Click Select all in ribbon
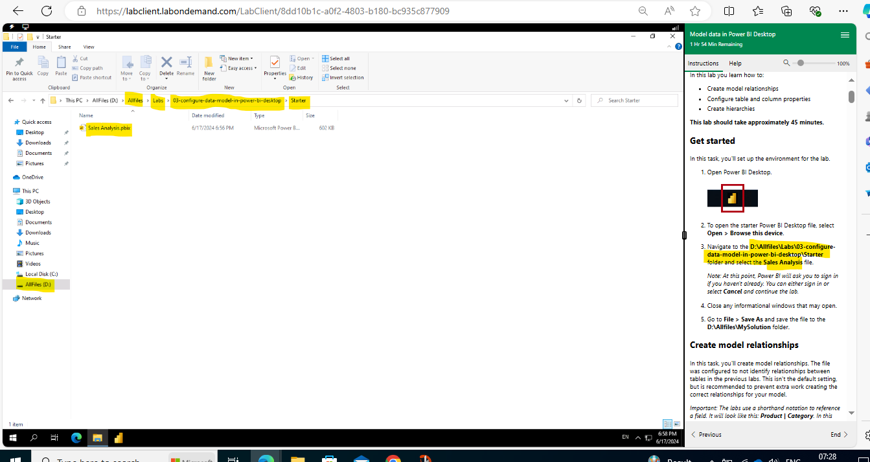The height and width of the screenshot is (462, 870). point(336,58)
